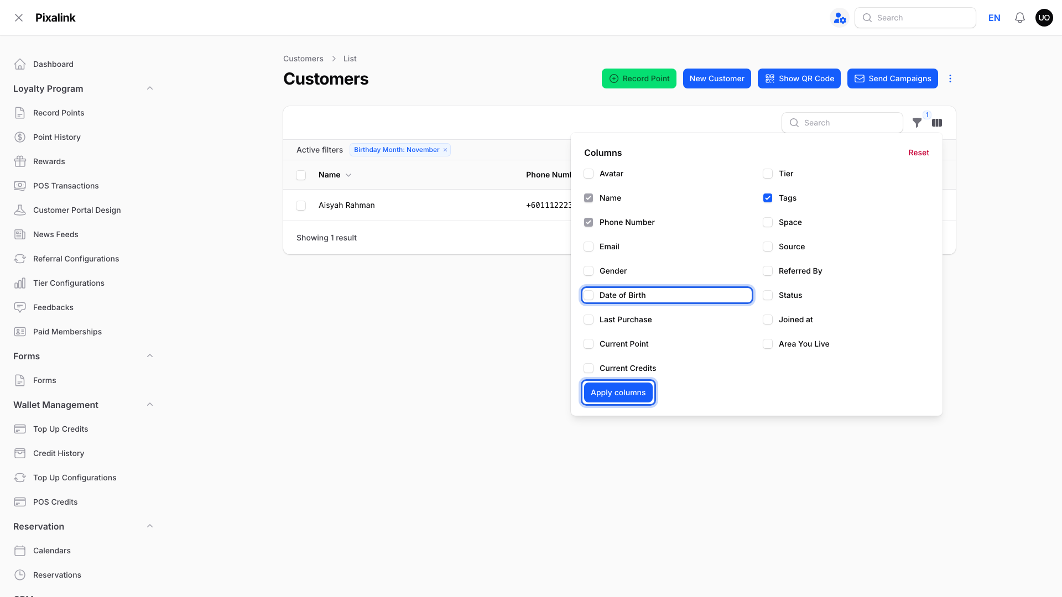Image resolution: width=1062 pixels, height=597 pixels.
Task: Open the user settings icon beside search
Action: point(840,18)
